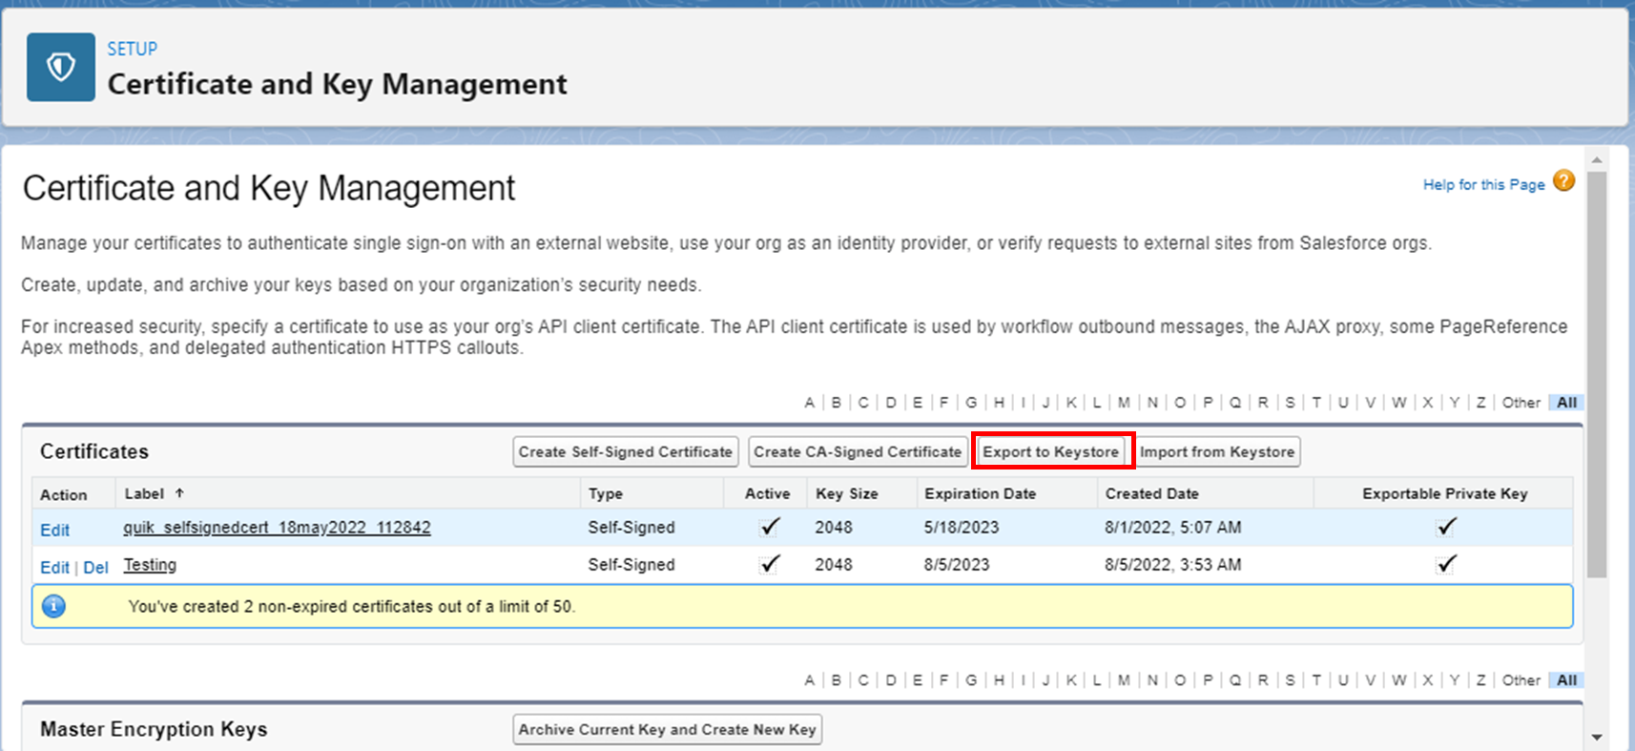Select All filter above Master Encryption Keys
Viewport: 1635px width, 751px height.
coord(1566,680)
